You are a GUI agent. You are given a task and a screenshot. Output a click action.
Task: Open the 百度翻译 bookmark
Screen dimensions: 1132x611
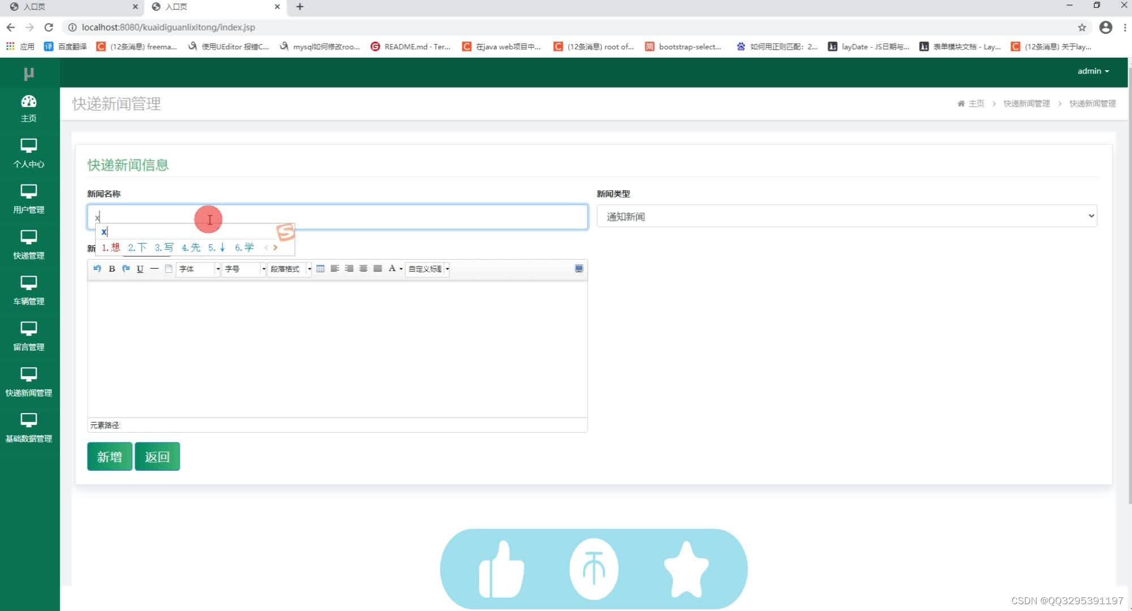point(66,46)
